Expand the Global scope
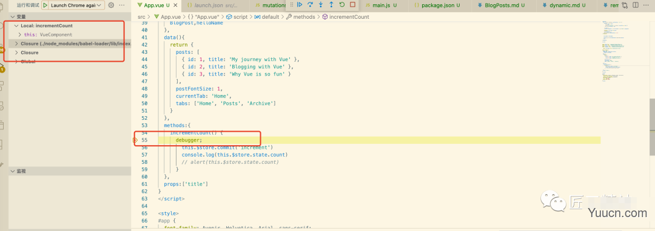The image size is (655, 231). click(x=69, y=61)
